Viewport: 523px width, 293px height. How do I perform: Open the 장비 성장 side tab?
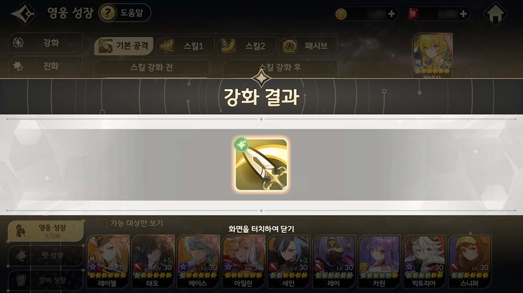click(46, 280)
